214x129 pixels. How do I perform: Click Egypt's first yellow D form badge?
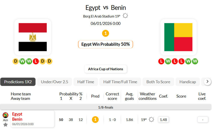(x=16, y=61)
